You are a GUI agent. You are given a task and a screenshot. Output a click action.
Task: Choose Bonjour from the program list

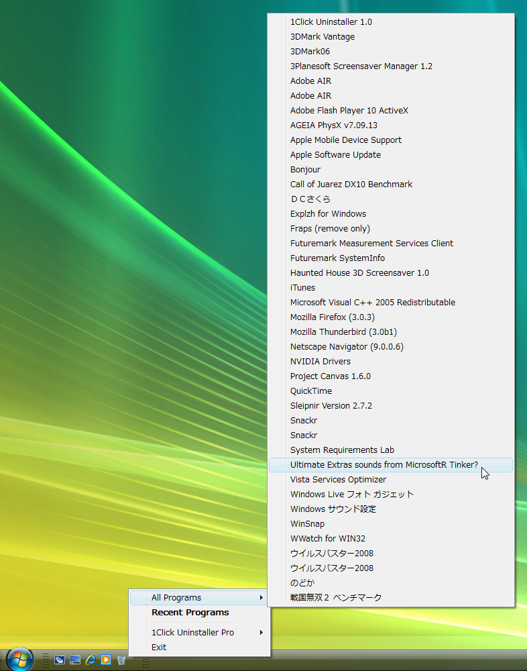click(x=390, y=170)
